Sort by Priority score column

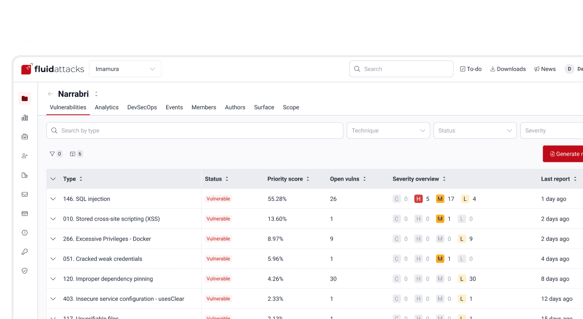click(288, 179)
